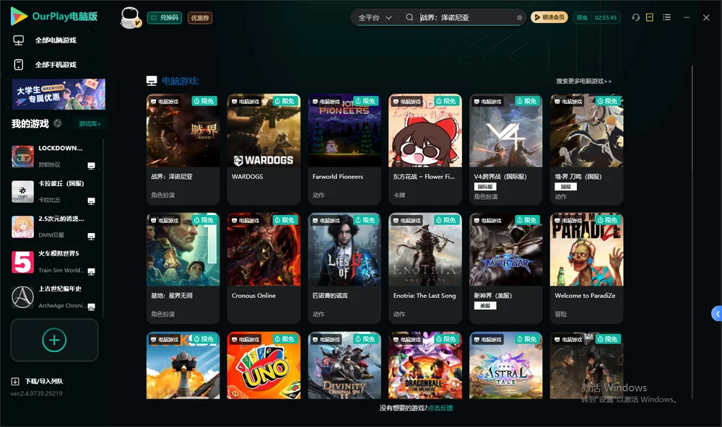Click the yellow mini-mode window icon

650,17
